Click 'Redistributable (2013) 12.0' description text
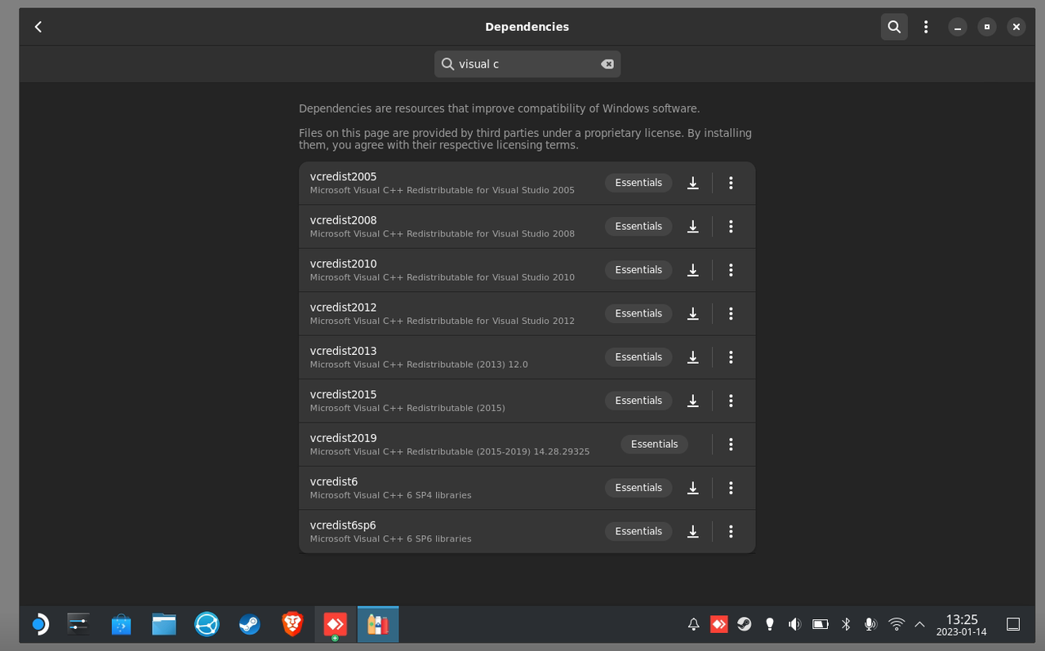1045x651 pixels. click(467, 365)
